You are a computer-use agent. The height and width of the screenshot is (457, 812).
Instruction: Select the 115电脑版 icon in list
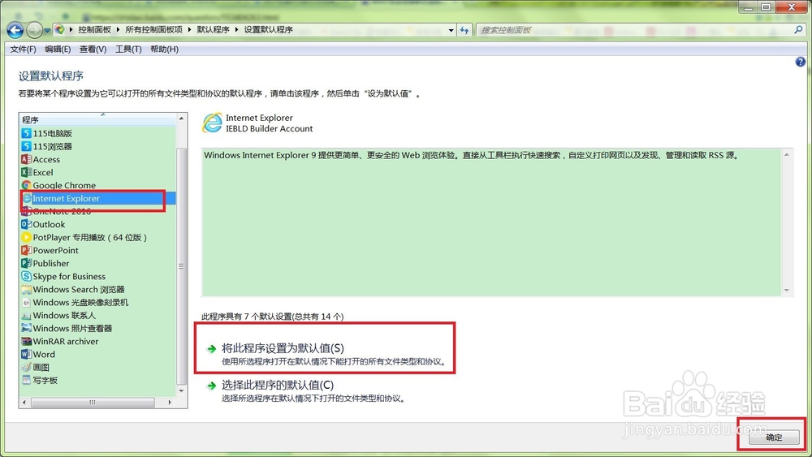[27, 133]
